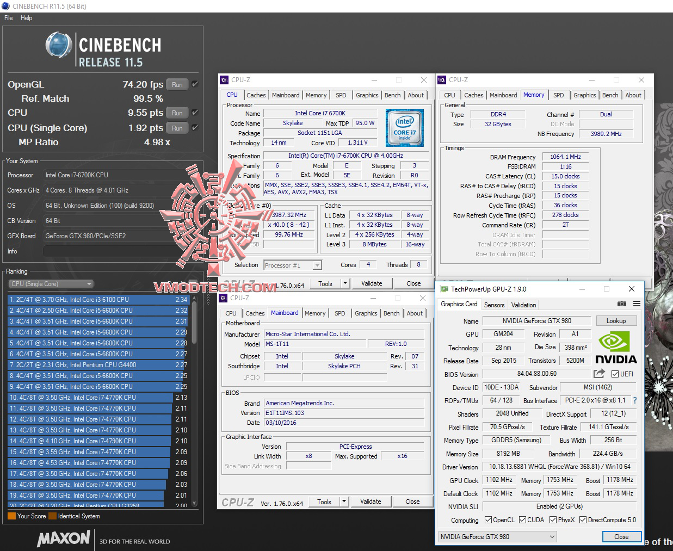Click CPU-Z app icon in Memory window title

442,80
